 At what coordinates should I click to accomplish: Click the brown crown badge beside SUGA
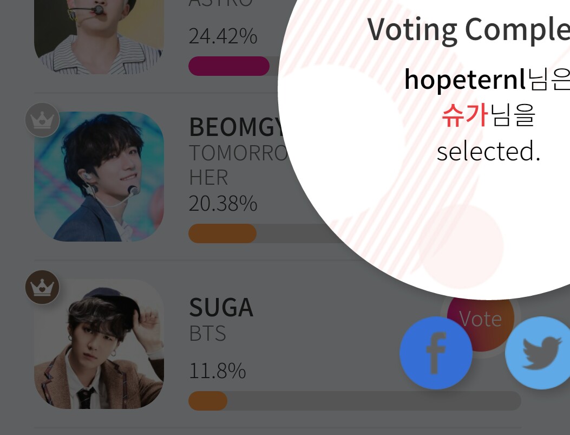click(x=42, y=287)
